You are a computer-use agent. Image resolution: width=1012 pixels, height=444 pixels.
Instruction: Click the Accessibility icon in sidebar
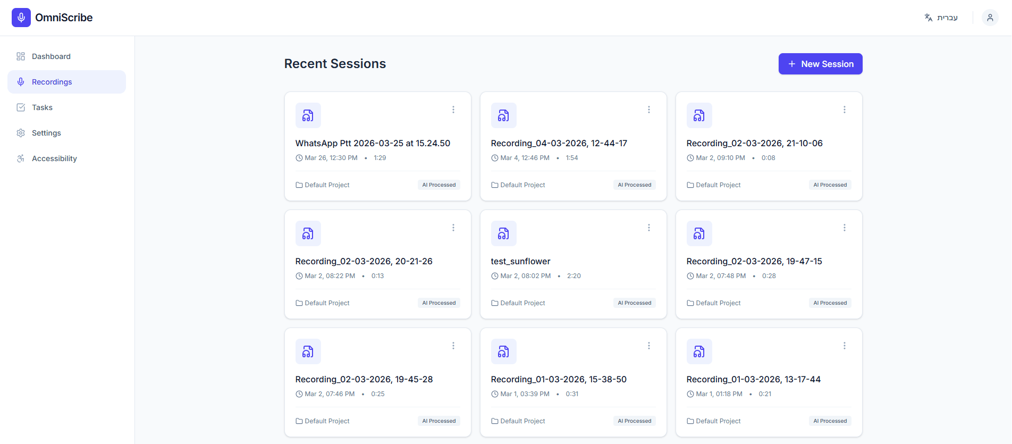pos(21,158)
